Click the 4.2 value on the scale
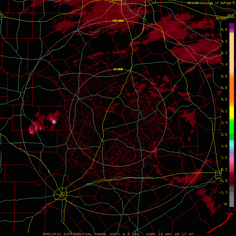Image resolution: width=236 pixels, height=236 pixels. coord(224,111)
